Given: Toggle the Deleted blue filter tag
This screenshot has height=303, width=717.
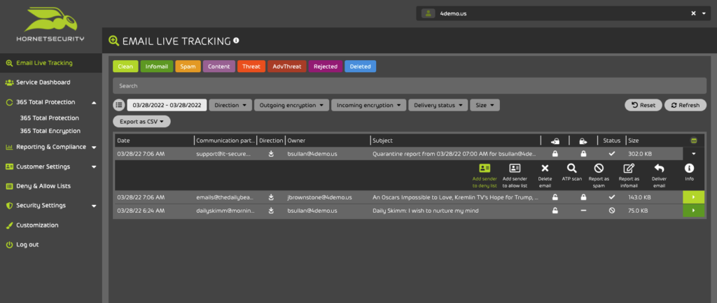Looking at the screenshot, I should 361,66.
